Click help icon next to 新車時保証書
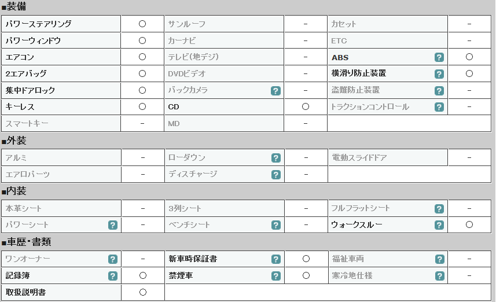This screenshot has width=496, height=302. click(x=276, y=259)
